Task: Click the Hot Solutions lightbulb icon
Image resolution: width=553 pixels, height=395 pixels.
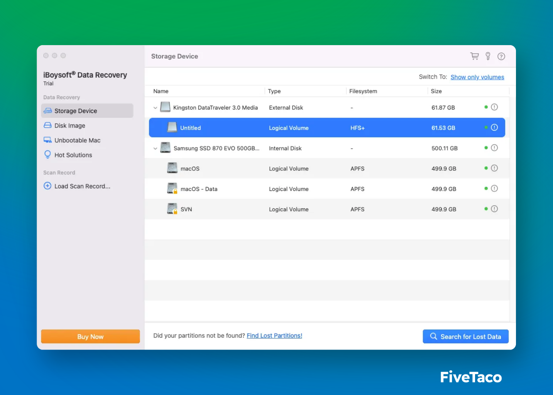Action: (x=47, y=155)
